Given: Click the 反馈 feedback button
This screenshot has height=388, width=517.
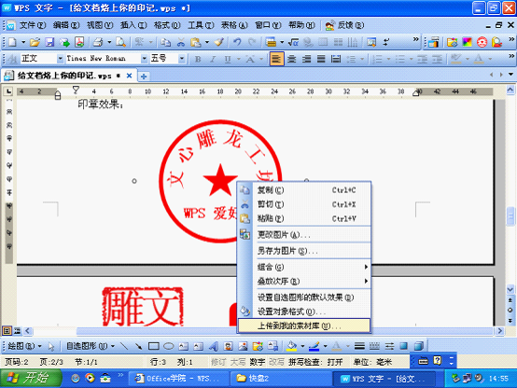Looking at the screenshot, I should [344, 25].
